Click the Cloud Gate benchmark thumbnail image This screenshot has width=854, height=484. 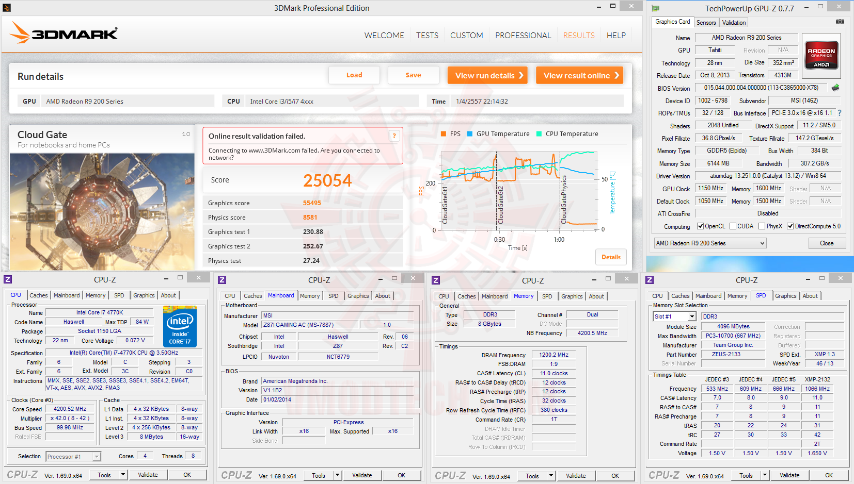click(x=102, y=211)
